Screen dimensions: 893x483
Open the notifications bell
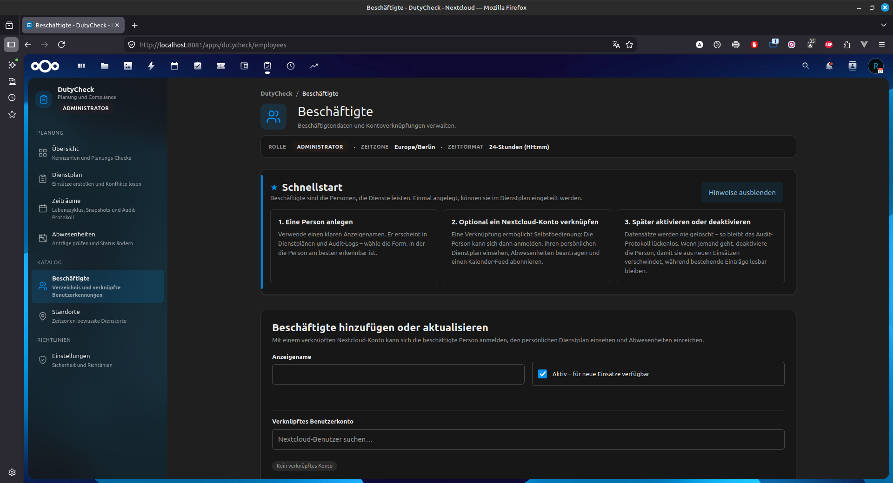[829, 66]
